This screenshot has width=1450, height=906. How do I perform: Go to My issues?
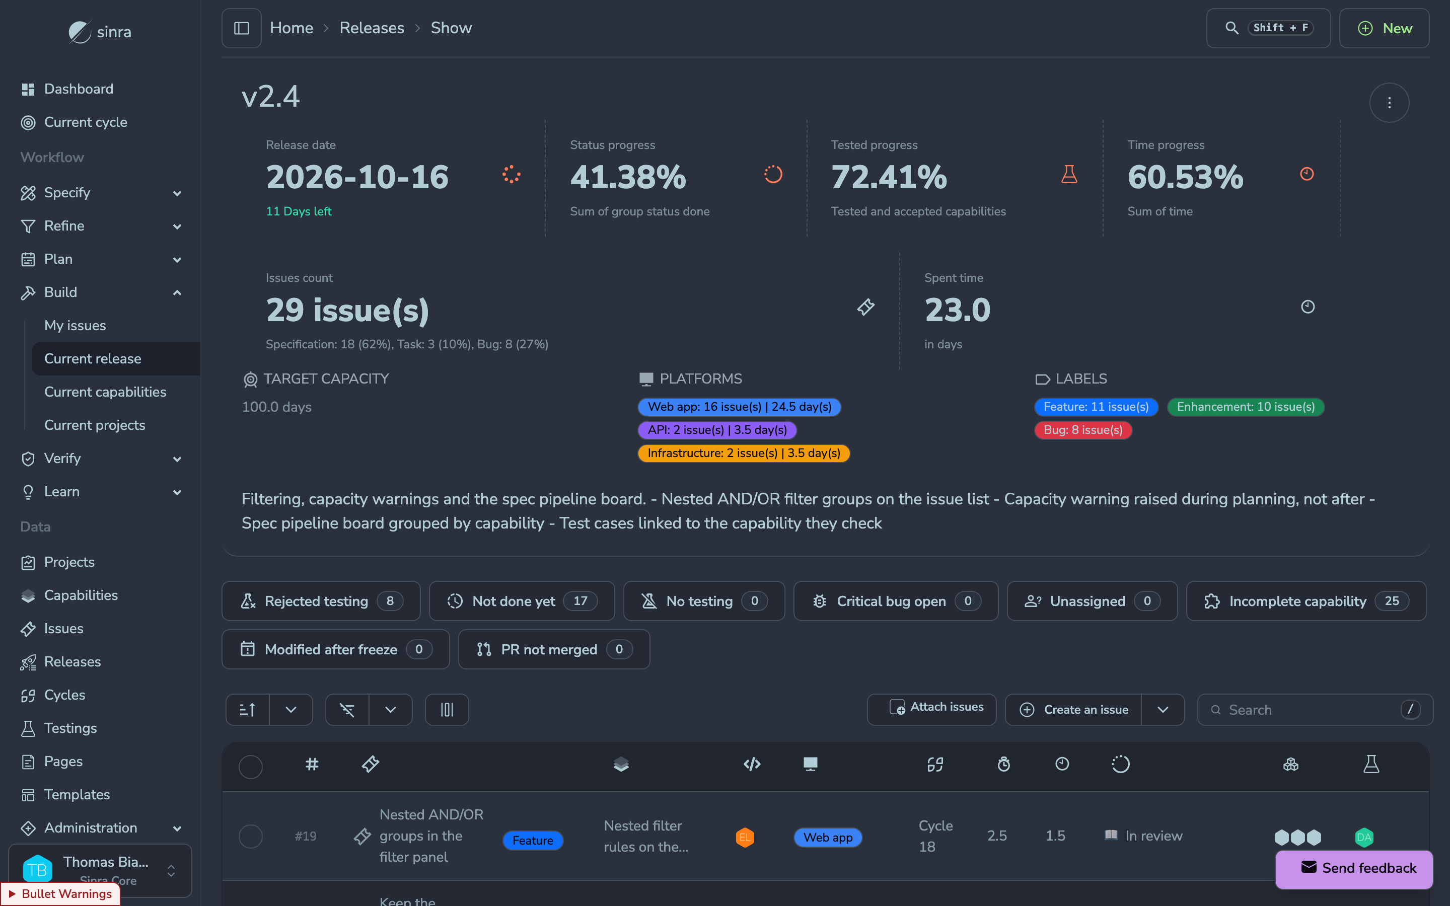point(75,325)
